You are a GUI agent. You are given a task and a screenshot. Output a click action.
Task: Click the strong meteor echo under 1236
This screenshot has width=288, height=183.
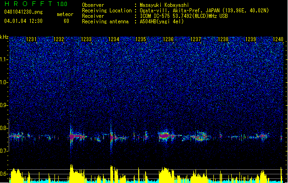(x=165, y=136)
